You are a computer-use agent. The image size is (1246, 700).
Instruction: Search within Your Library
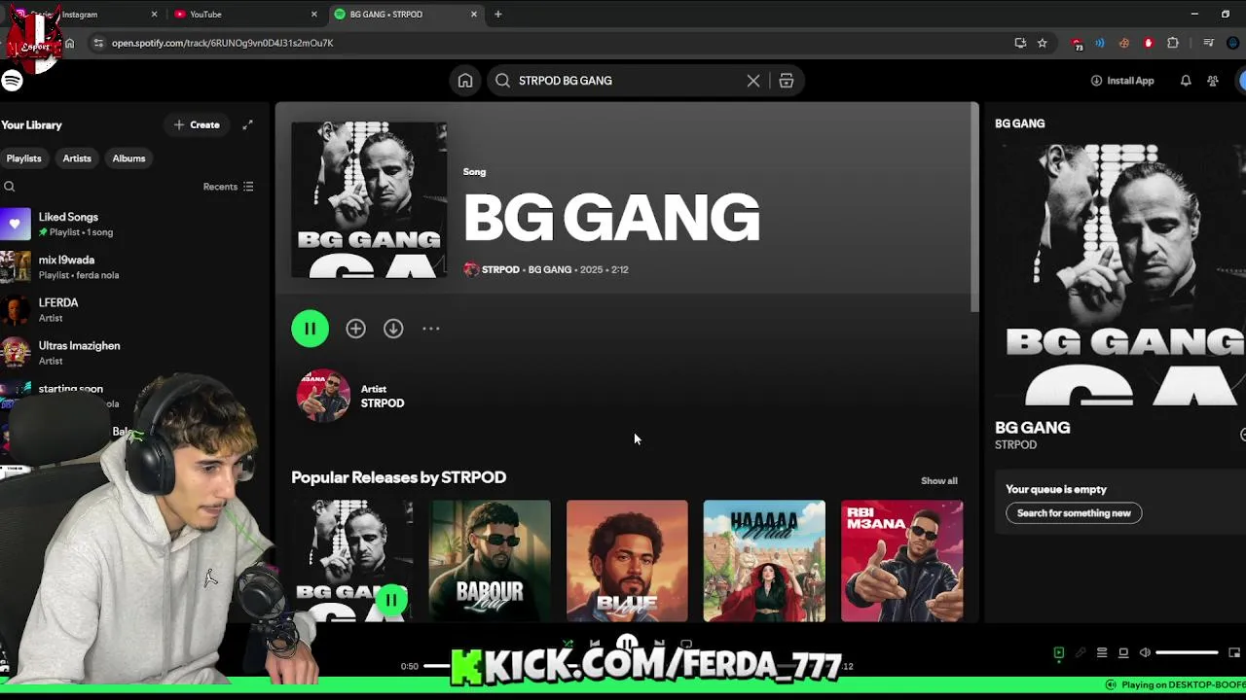click(x=9, y=187)
